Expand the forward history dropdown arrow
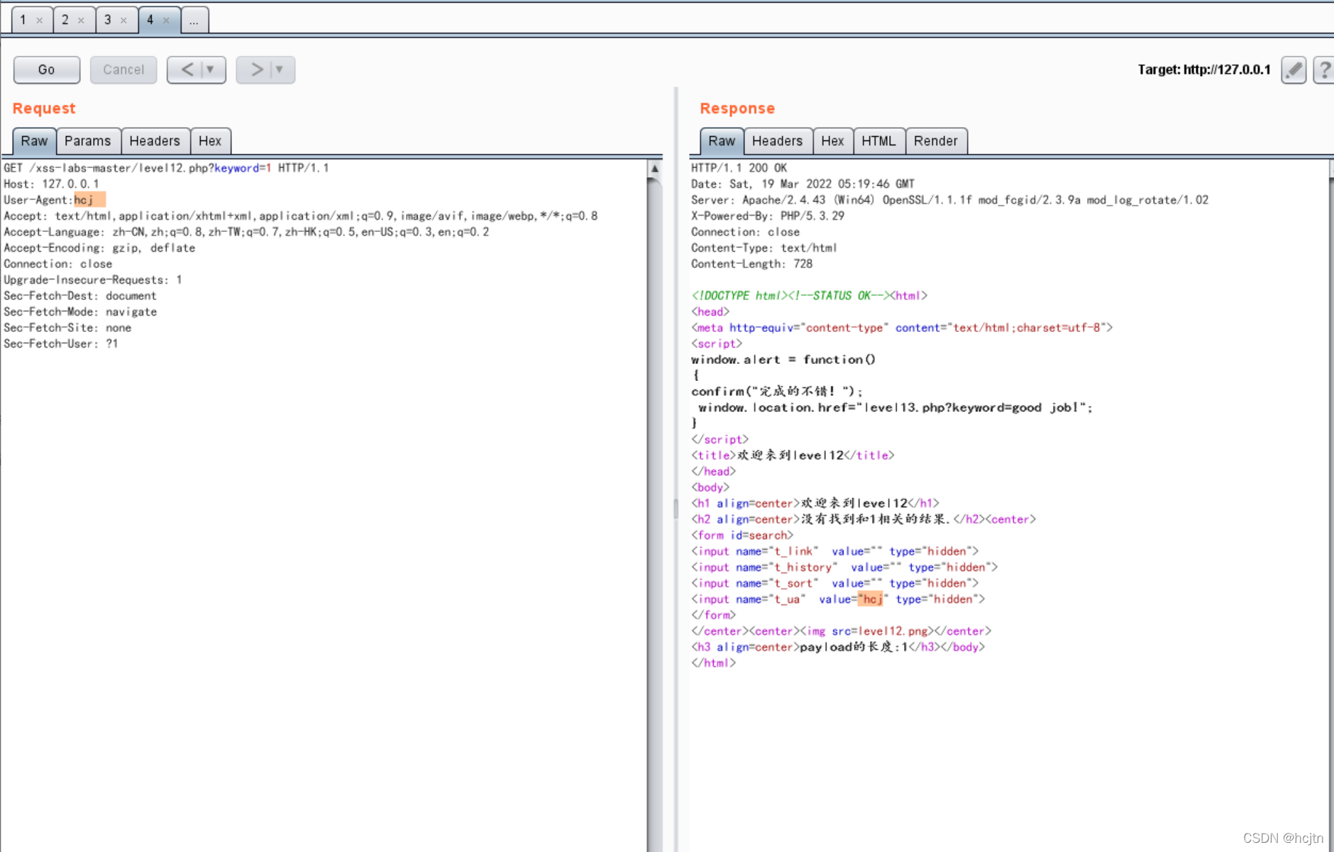Image resolution: width=1334 pixels, height=852 pixels. (x=280, y=70)
